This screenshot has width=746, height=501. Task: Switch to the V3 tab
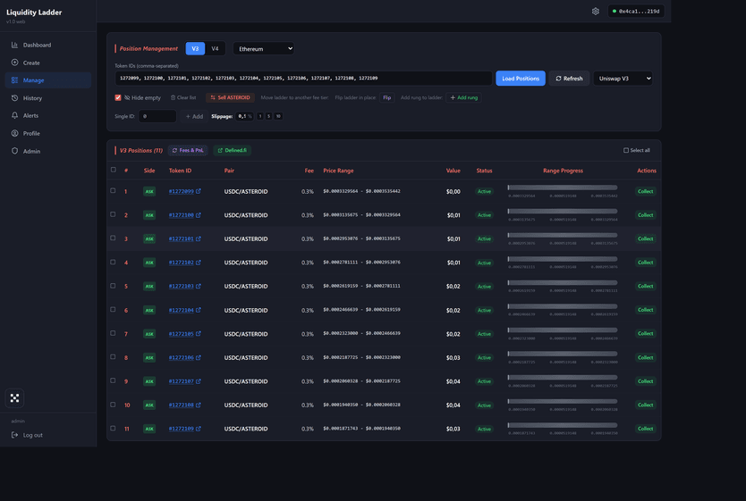tap(195, 48)
